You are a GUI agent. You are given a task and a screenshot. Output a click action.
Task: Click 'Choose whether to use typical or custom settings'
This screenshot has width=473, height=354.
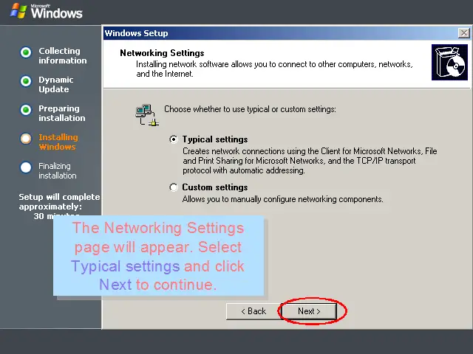point(250,109)
